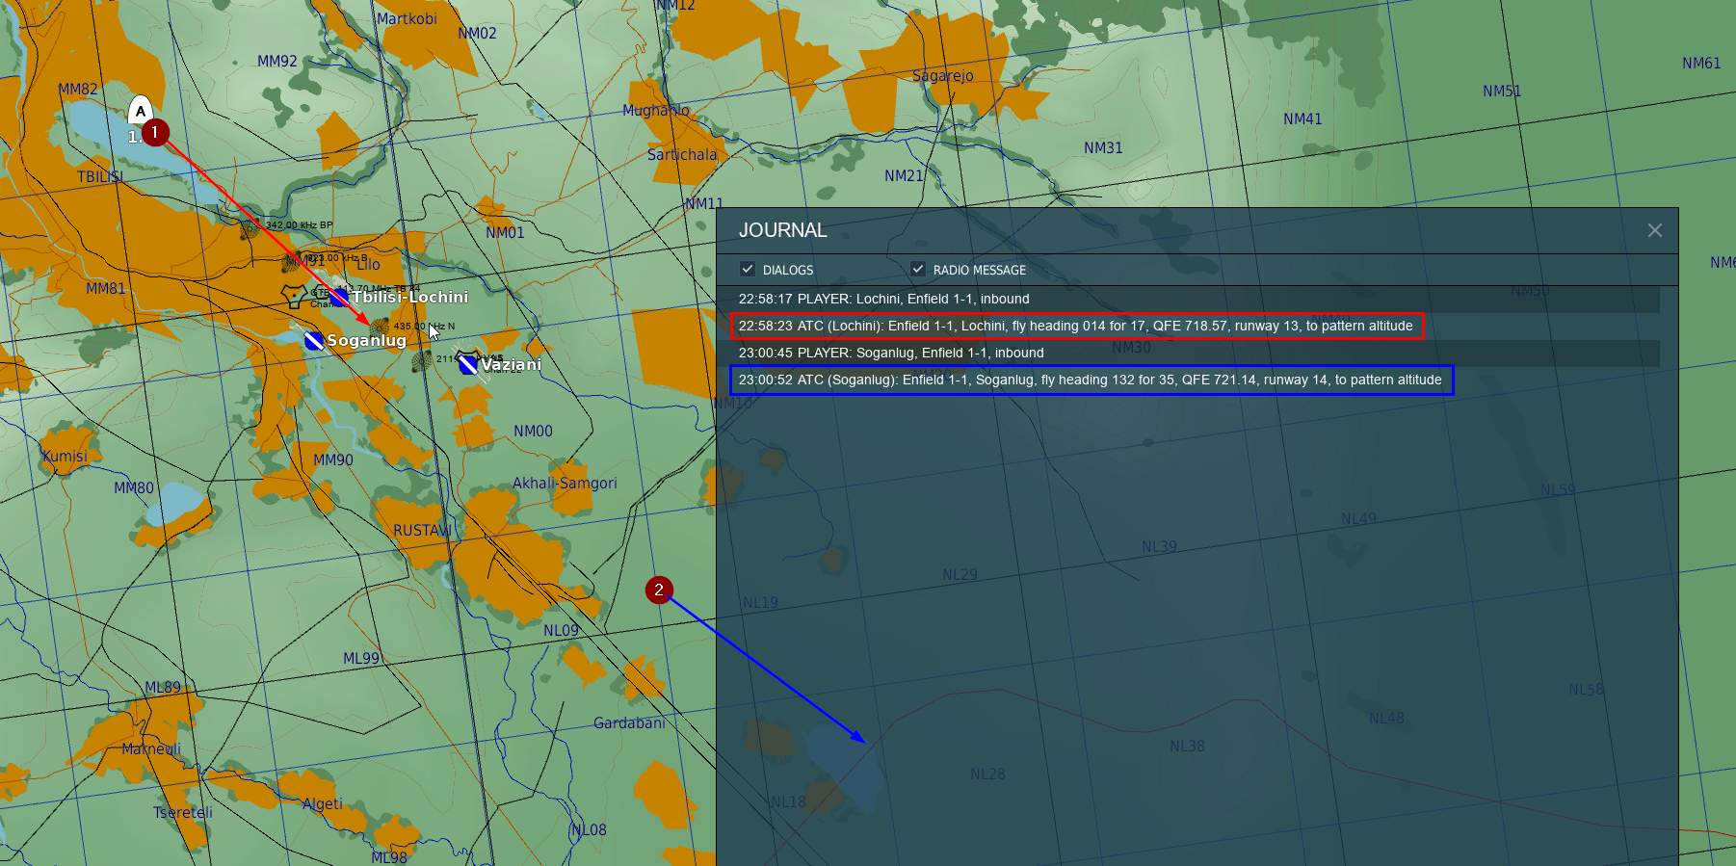Viewport: 1736px width, 866px height.
Task: Click the Soganlug airfield icon
Action: [314, 340]
